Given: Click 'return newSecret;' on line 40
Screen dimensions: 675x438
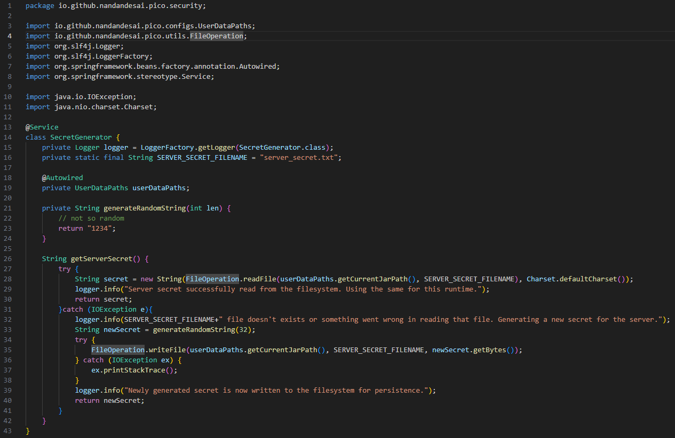Looking at the screenshot, I should coord(110,401).
